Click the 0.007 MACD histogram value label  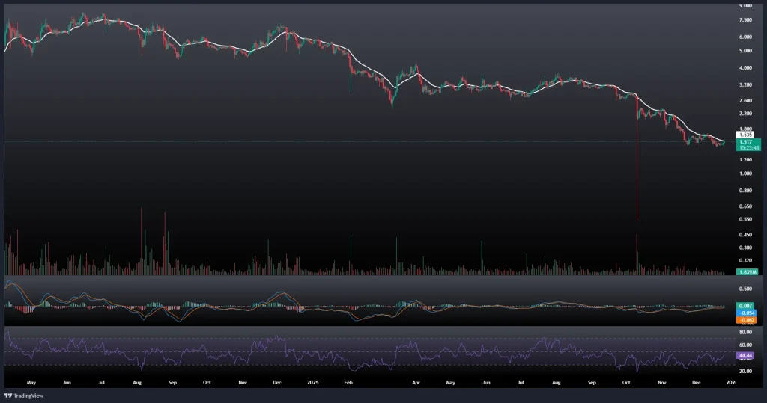click(746, 306)
